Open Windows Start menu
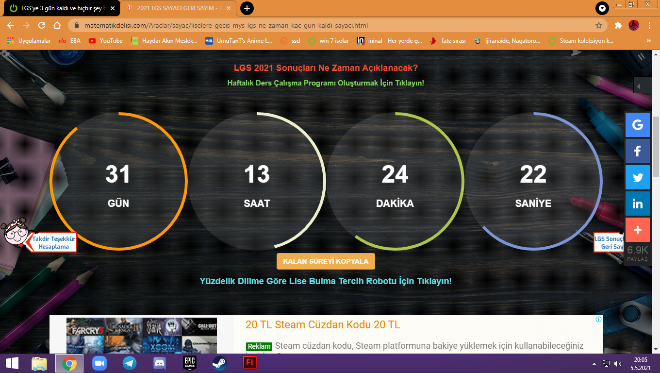 pos(12,363)
